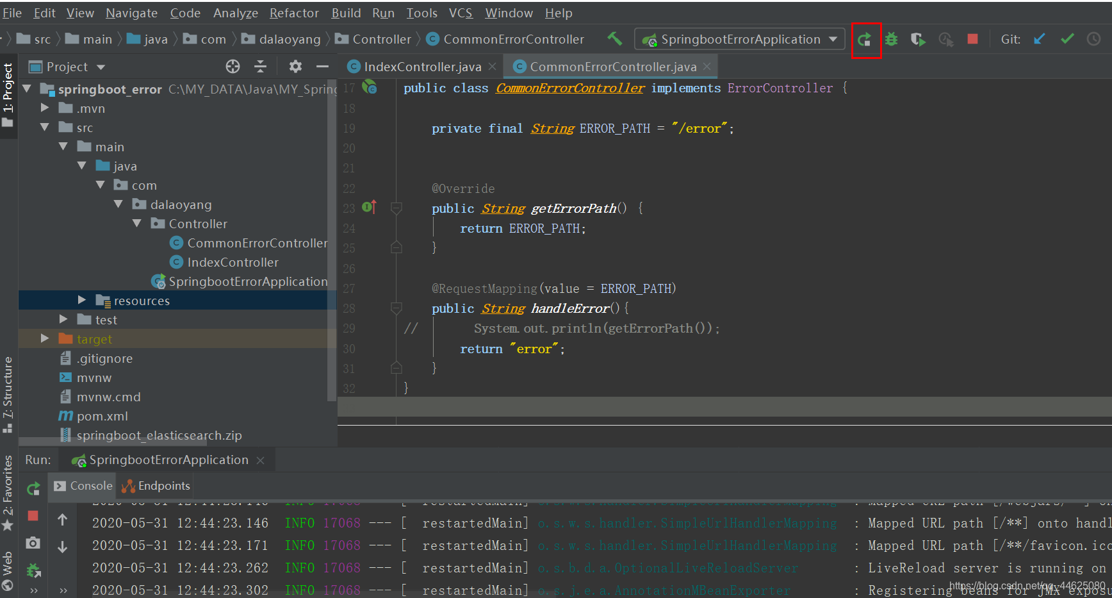1112x598 pixels.
Task: Expand the .mvn folder
Action: [x=45, y=108]
